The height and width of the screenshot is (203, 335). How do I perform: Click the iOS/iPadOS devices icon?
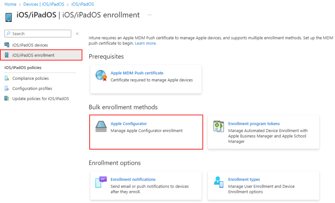pyautogui.click(x=7, y=45)
